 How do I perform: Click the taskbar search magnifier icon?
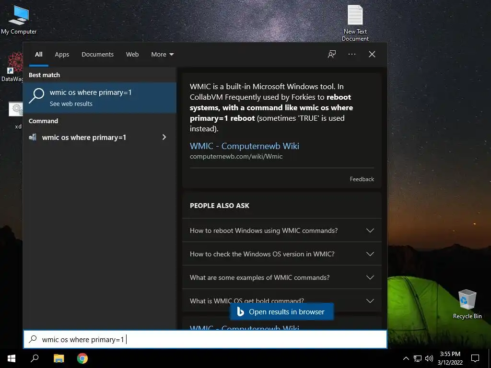point(35,358)
